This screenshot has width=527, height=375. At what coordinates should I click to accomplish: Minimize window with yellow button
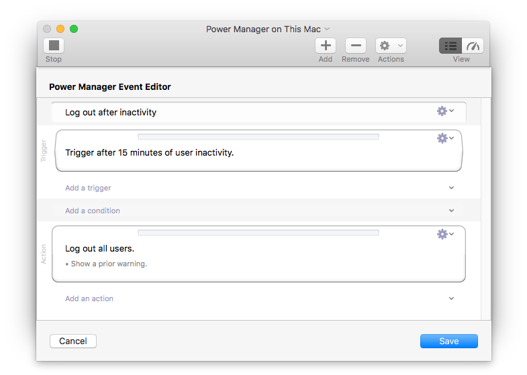coord(60,29)
